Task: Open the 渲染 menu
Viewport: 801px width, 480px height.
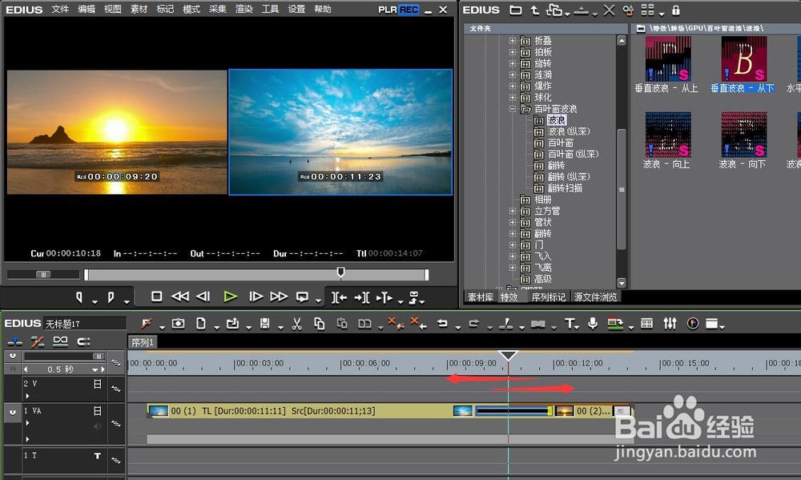Action: pos(244,9)
